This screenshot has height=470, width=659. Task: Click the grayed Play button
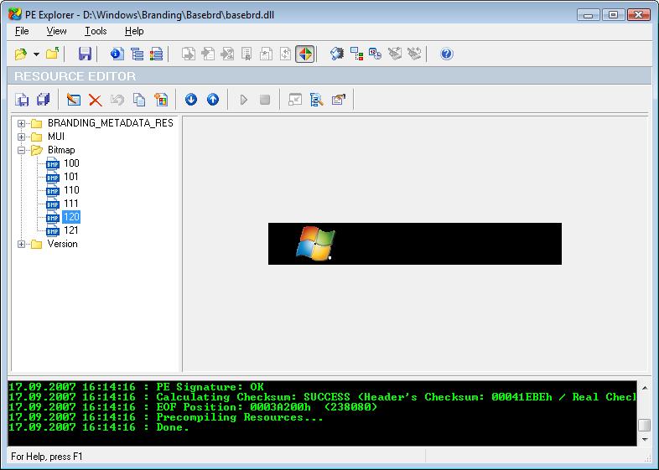point(243,100)
